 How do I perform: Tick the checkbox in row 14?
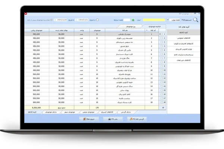coord(162,86)
